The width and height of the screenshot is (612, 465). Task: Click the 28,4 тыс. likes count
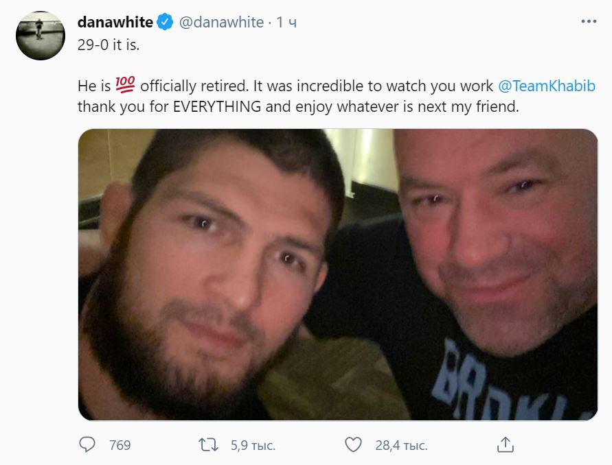point(401,446)
